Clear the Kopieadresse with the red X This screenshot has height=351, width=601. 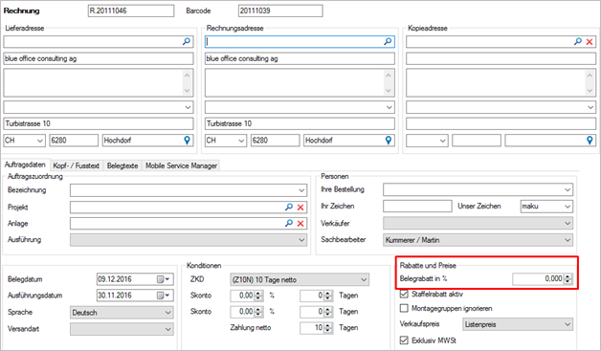pos(590,42)
